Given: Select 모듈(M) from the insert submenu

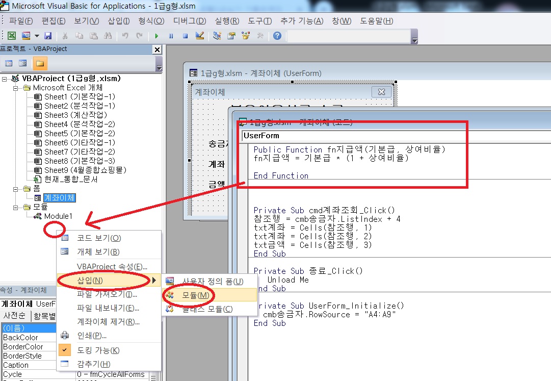Looking at the screenshot, I should [195, 295].
